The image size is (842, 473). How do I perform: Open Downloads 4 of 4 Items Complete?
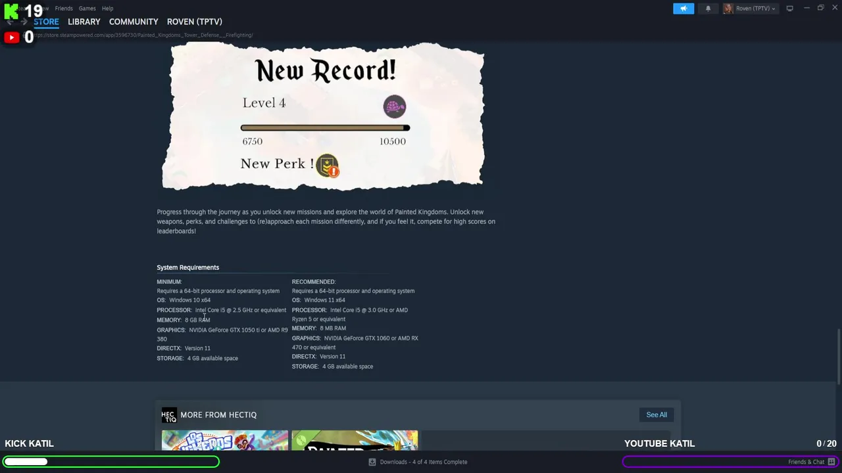424,462
